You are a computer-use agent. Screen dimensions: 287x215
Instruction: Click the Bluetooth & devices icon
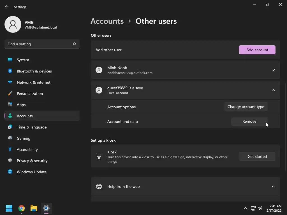[x=10, y=71]
